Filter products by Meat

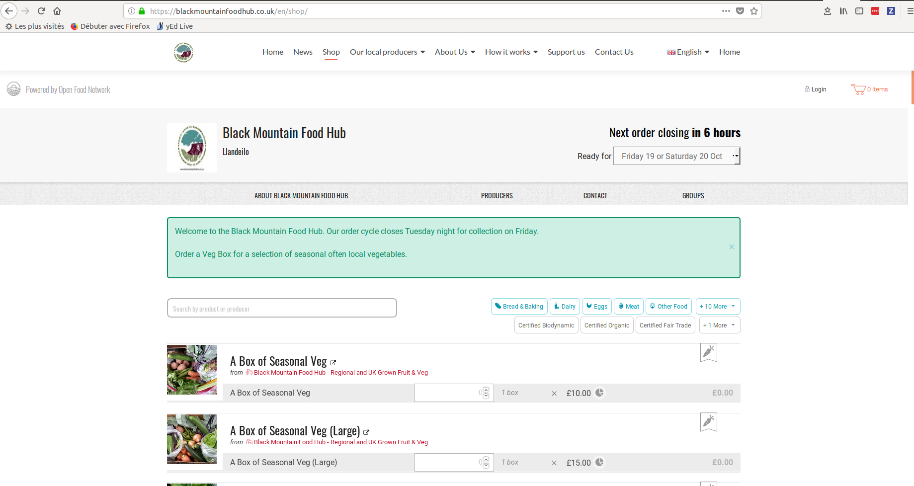629,307
